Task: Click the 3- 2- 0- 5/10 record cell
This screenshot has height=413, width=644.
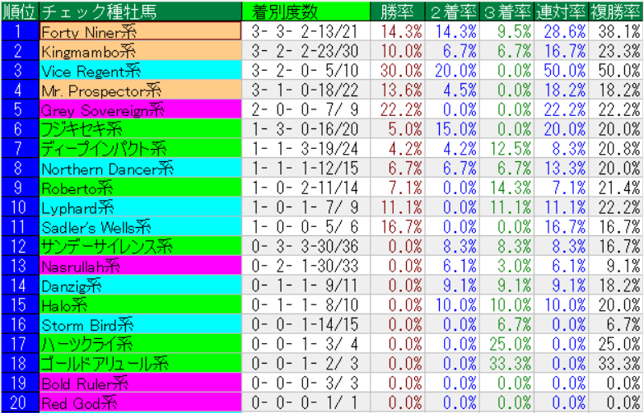Action: (306, 70)
